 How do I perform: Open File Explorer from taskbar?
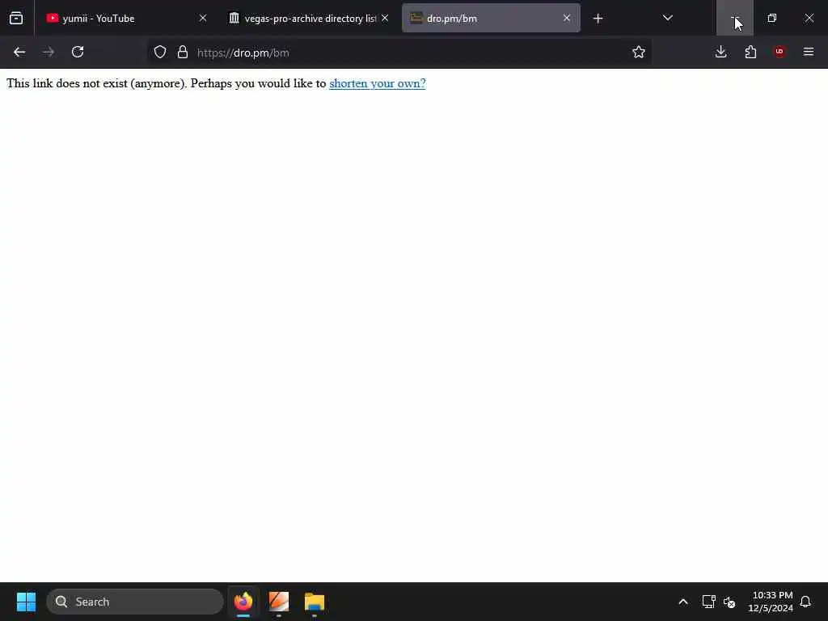[315, 602]
